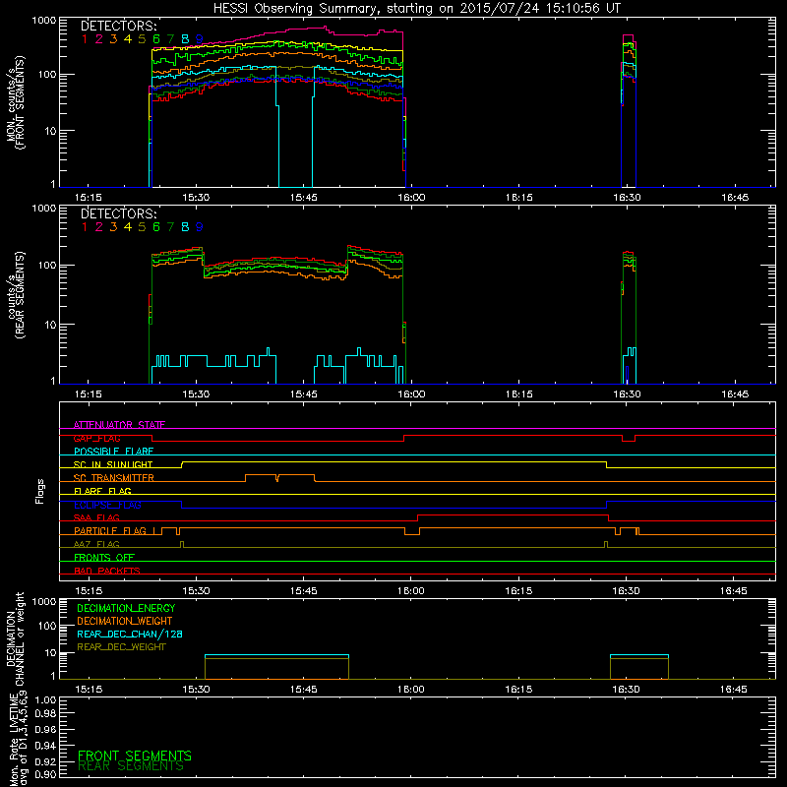Click the REAR_DEC_WEIGHT legend label

(x=121, y=647)
